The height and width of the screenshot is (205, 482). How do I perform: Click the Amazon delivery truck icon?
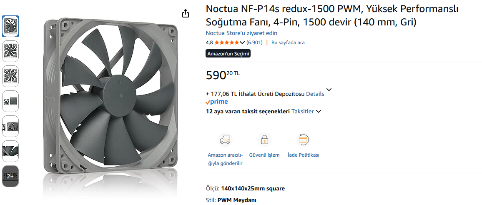pyautogui.click(x=225, y=140)
